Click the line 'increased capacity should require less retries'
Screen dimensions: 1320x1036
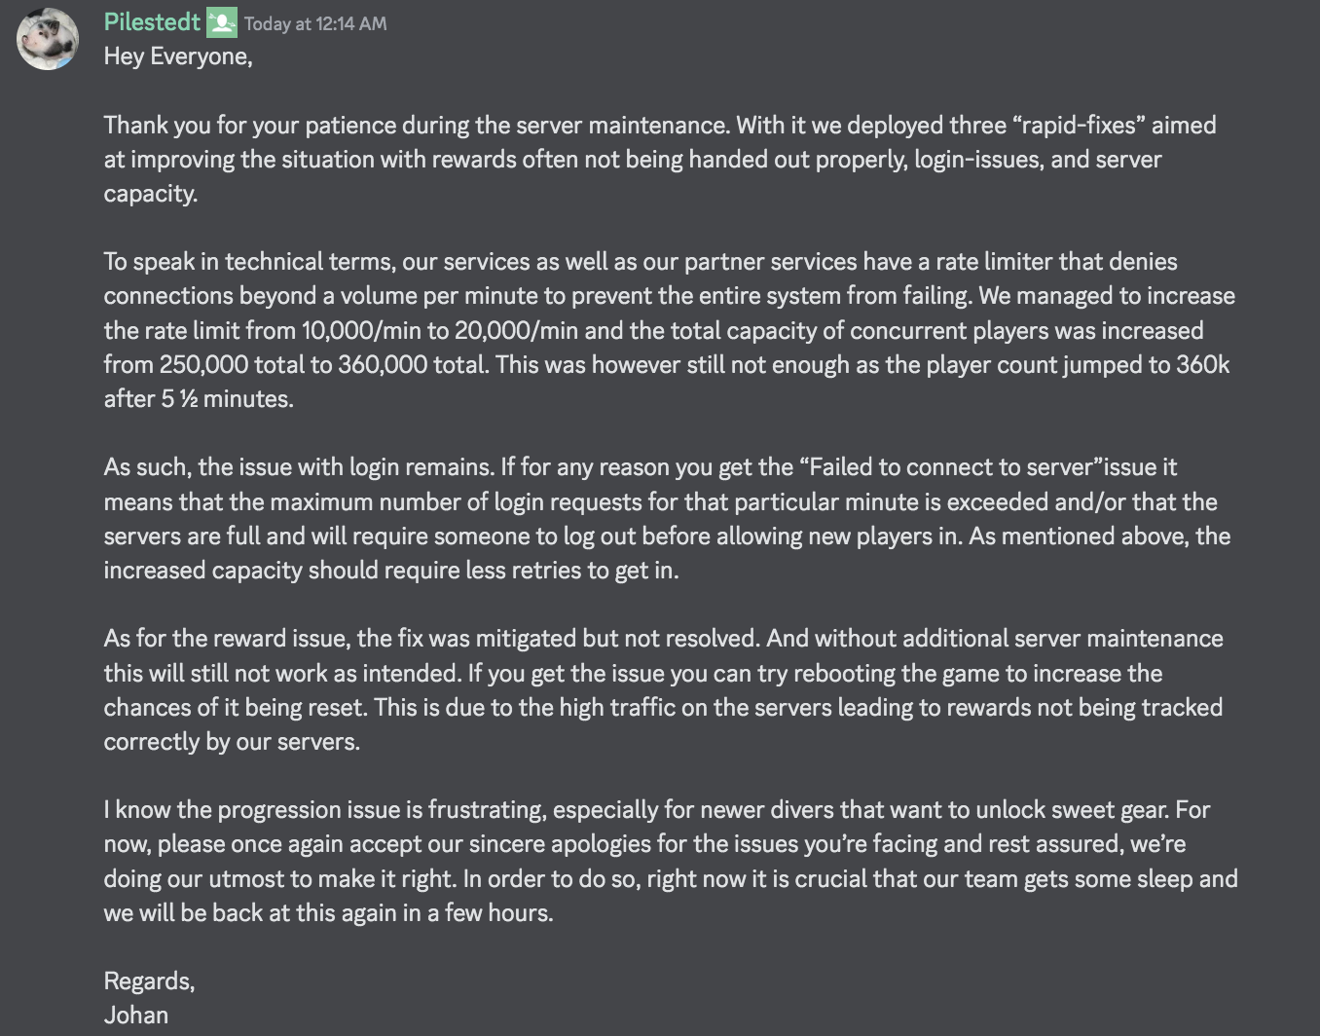pos(391,571)
